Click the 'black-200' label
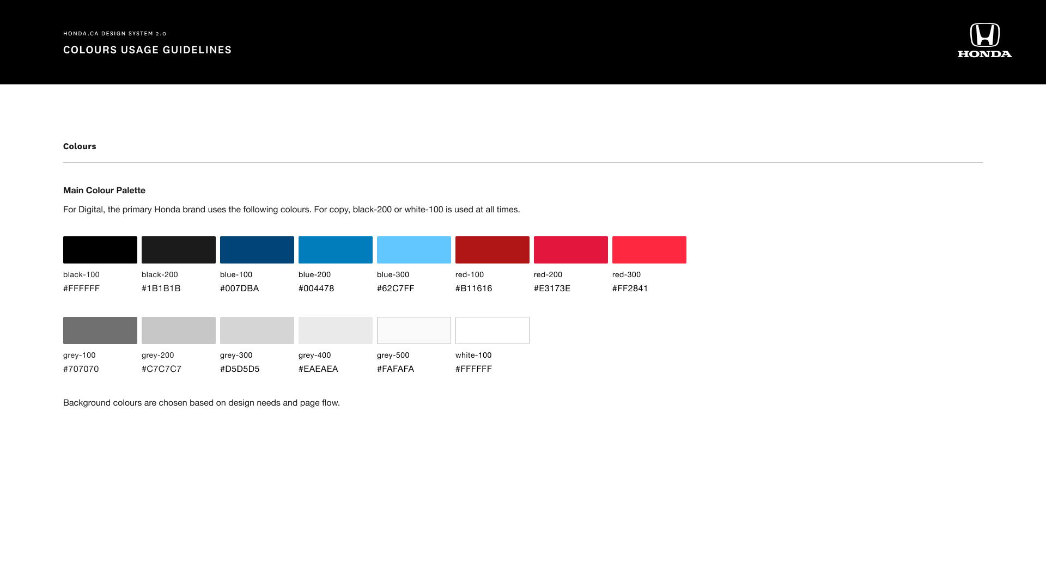Image resolution: width=1046 pixels, height=588 pixels. coord(160,275)
